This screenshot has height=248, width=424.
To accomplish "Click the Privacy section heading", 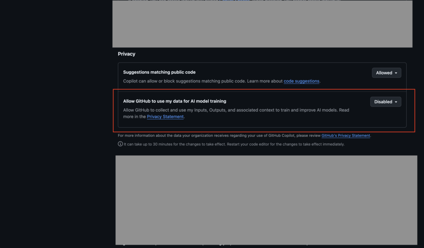I will (127, 54).
